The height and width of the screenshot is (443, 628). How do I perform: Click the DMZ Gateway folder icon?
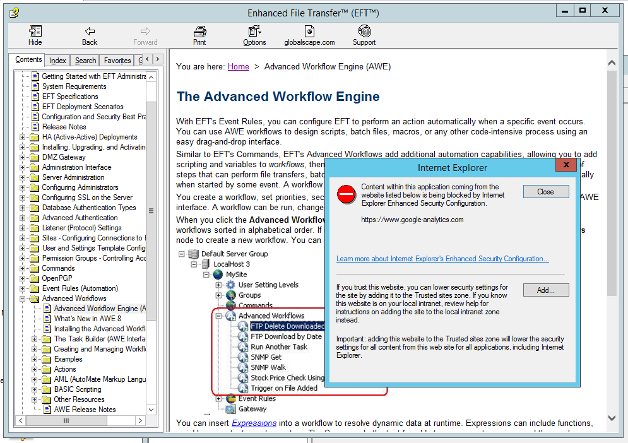point(35,157)
